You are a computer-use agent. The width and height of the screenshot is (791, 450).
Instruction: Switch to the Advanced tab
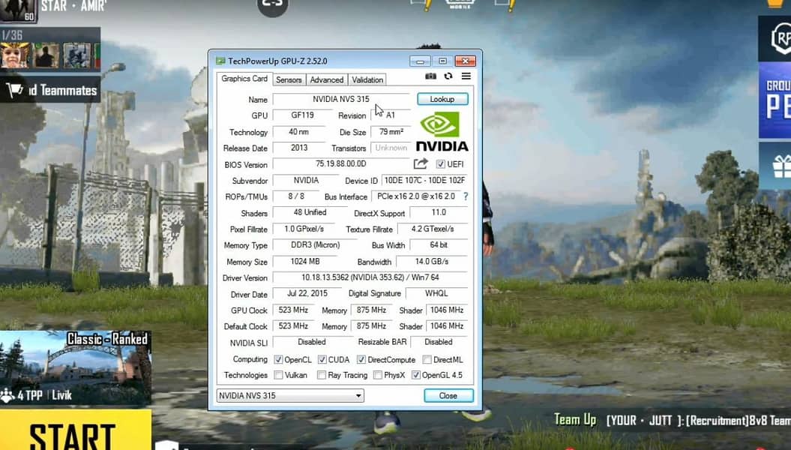point(326,79)
